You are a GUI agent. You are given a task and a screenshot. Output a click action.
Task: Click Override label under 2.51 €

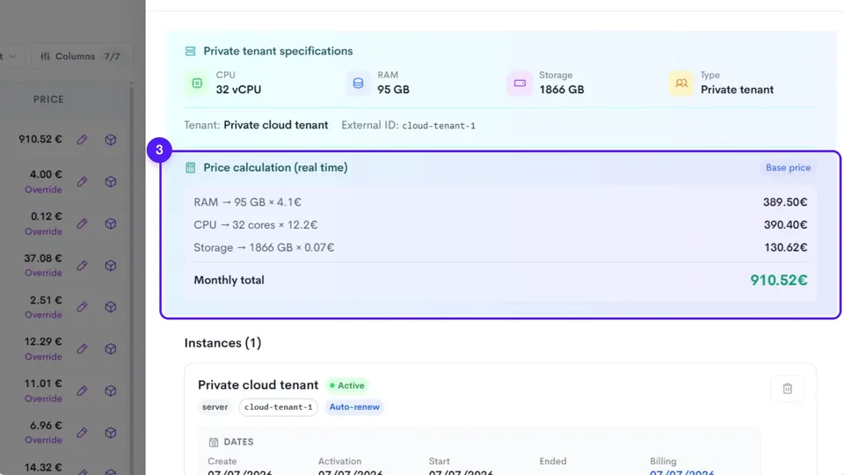43,315
